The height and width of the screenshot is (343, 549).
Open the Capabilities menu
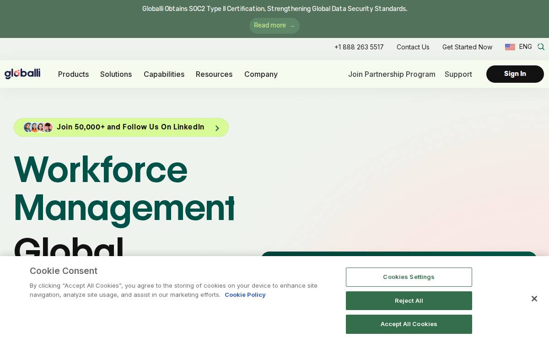[x=164, y=74]
